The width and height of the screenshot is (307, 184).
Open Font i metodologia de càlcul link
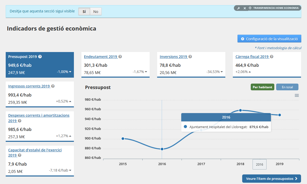coord(278,48)
